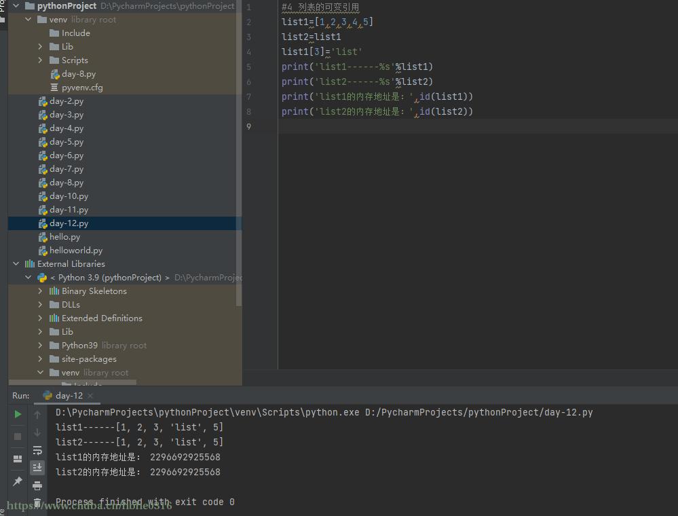This screenshot has height=516, width=678.
Task: Open day-7.py in project tree
Action: coord(66,168)
